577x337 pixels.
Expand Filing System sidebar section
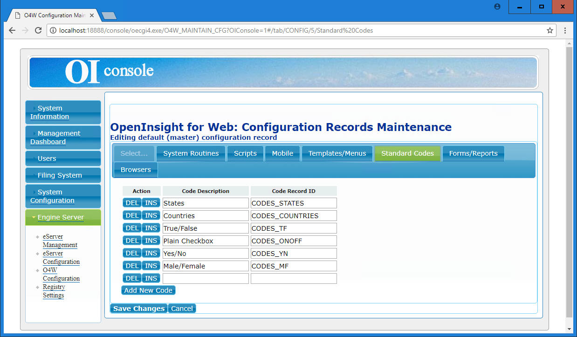click(63, 175)
